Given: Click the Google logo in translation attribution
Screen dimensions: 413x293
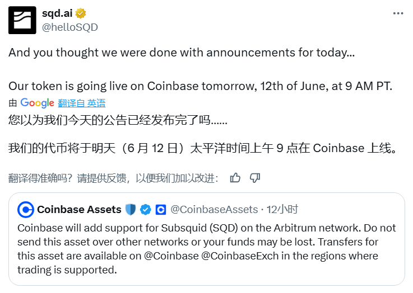Looking at the screenshot, I should tap(37, 103).
